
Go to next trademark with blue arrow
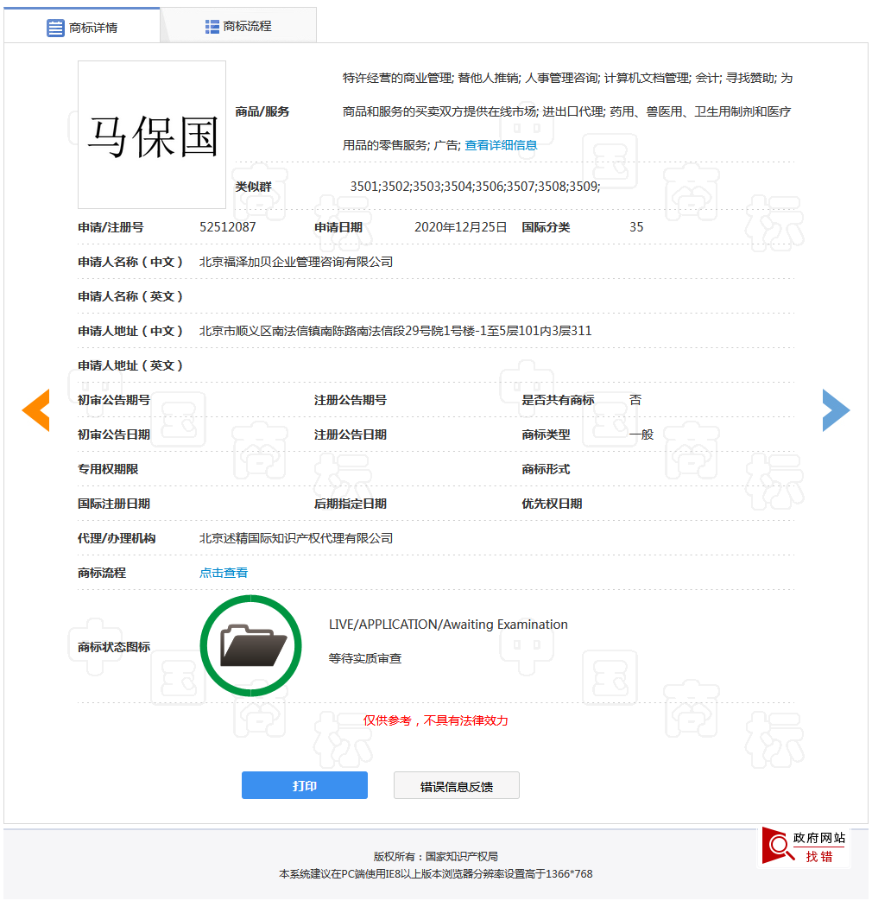tap(836, 409)
